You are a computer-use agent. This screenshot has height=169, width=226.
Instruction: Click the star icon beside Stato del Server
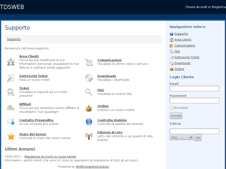pyautogui.click(x=11, y=136)
